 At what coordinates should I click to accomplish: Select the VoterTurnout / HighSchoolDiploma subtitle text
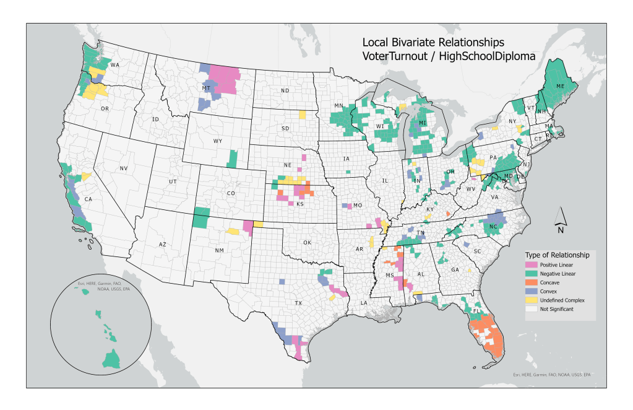[449, 56]
